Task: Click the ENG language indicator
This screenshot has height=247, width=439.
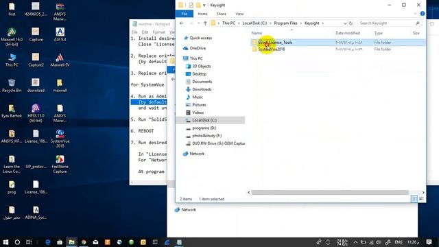Action: (x=399, y=242)
